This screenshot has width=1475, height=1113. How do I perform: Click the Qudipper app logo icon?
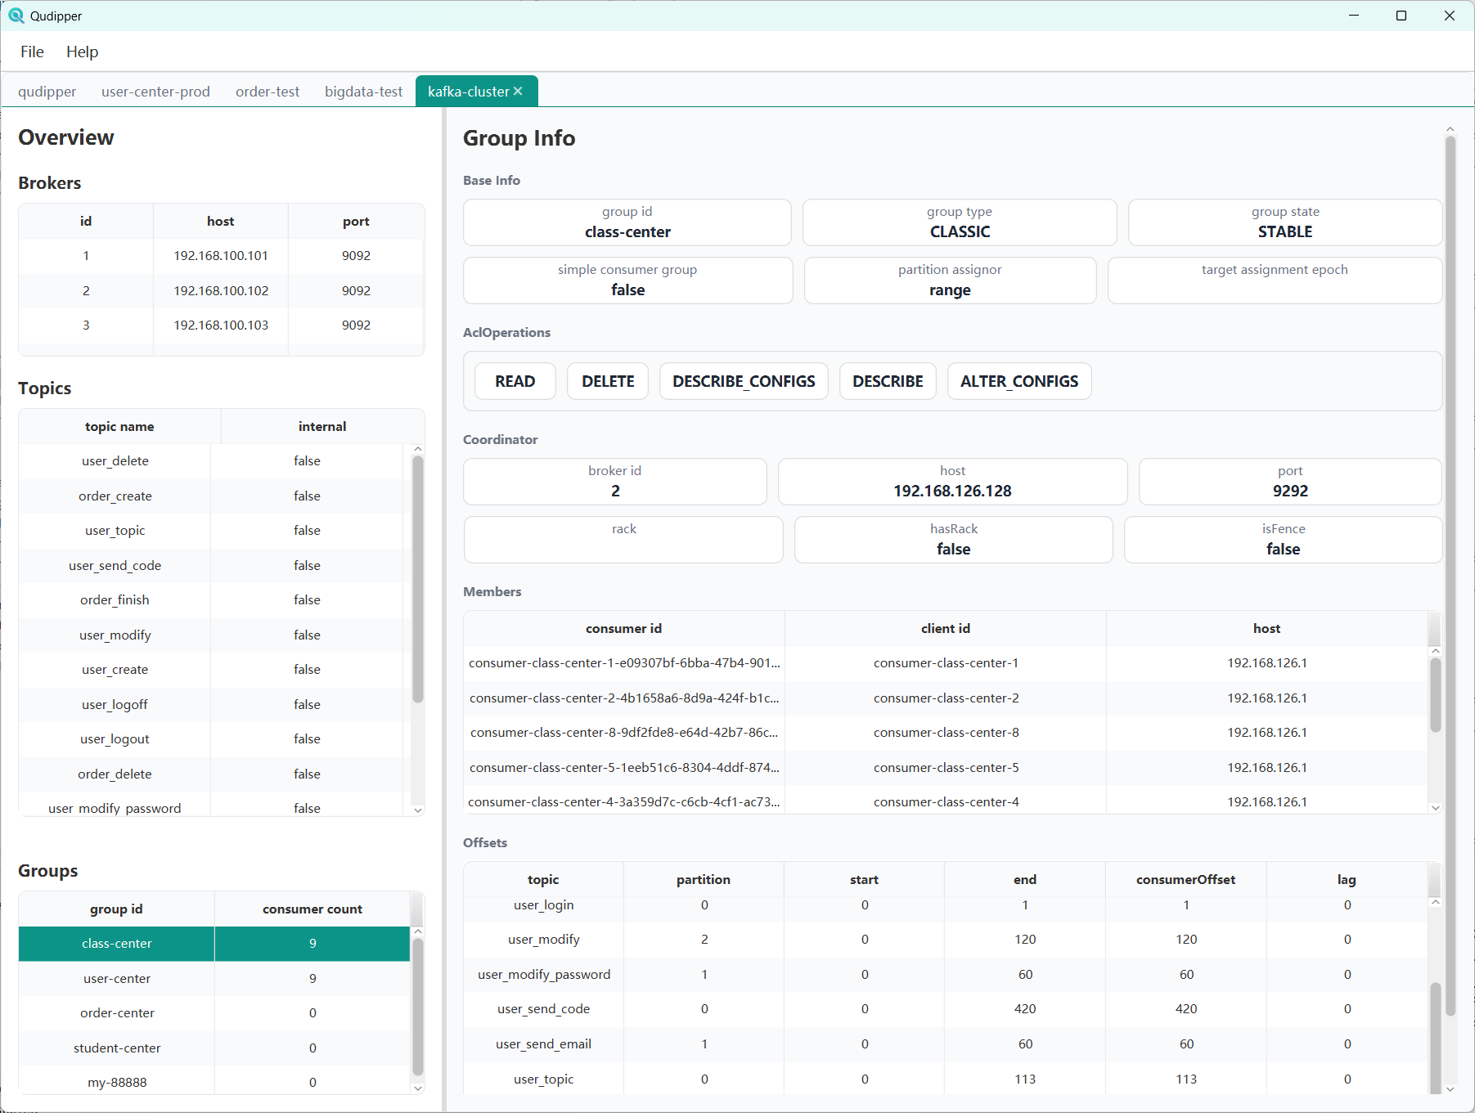(16, 16)
